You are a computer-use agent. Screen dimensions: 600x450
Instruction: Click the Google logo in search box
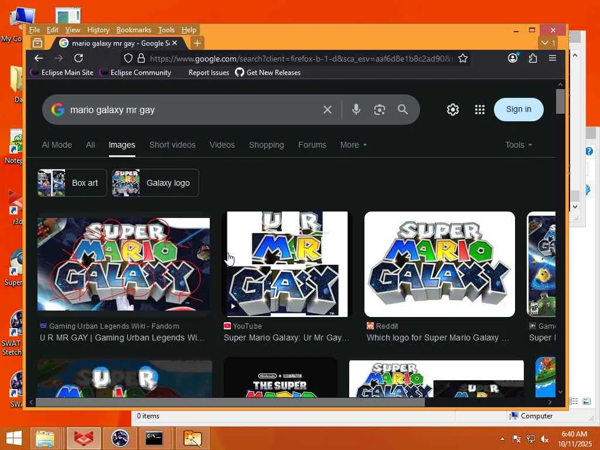(58, 110)
